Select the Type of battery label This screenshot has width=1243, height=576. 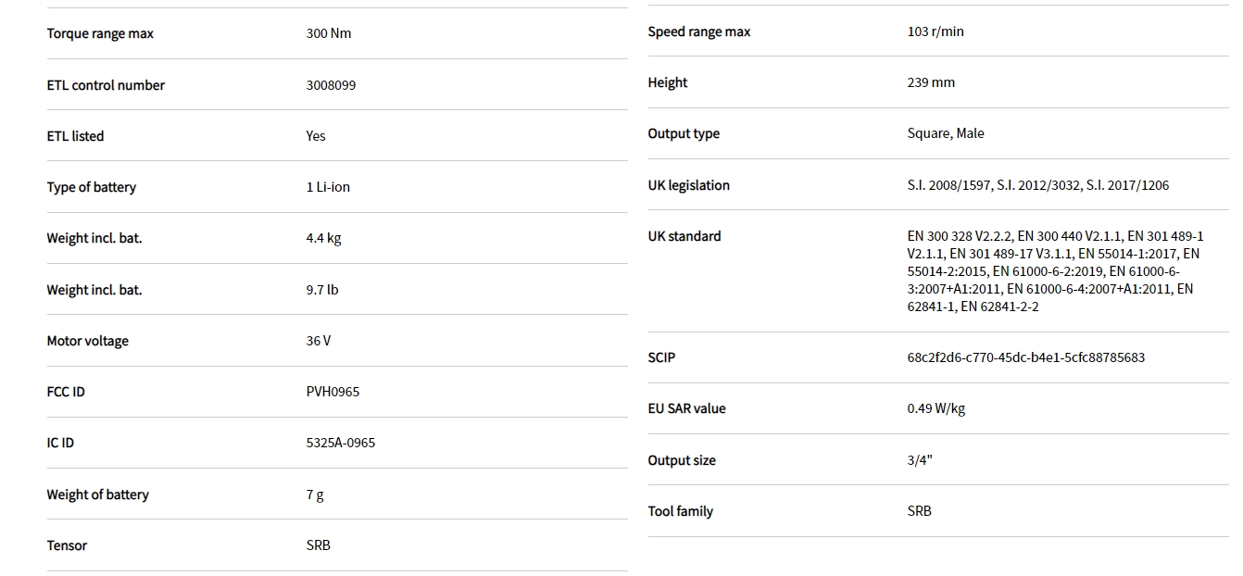[92, 187]
